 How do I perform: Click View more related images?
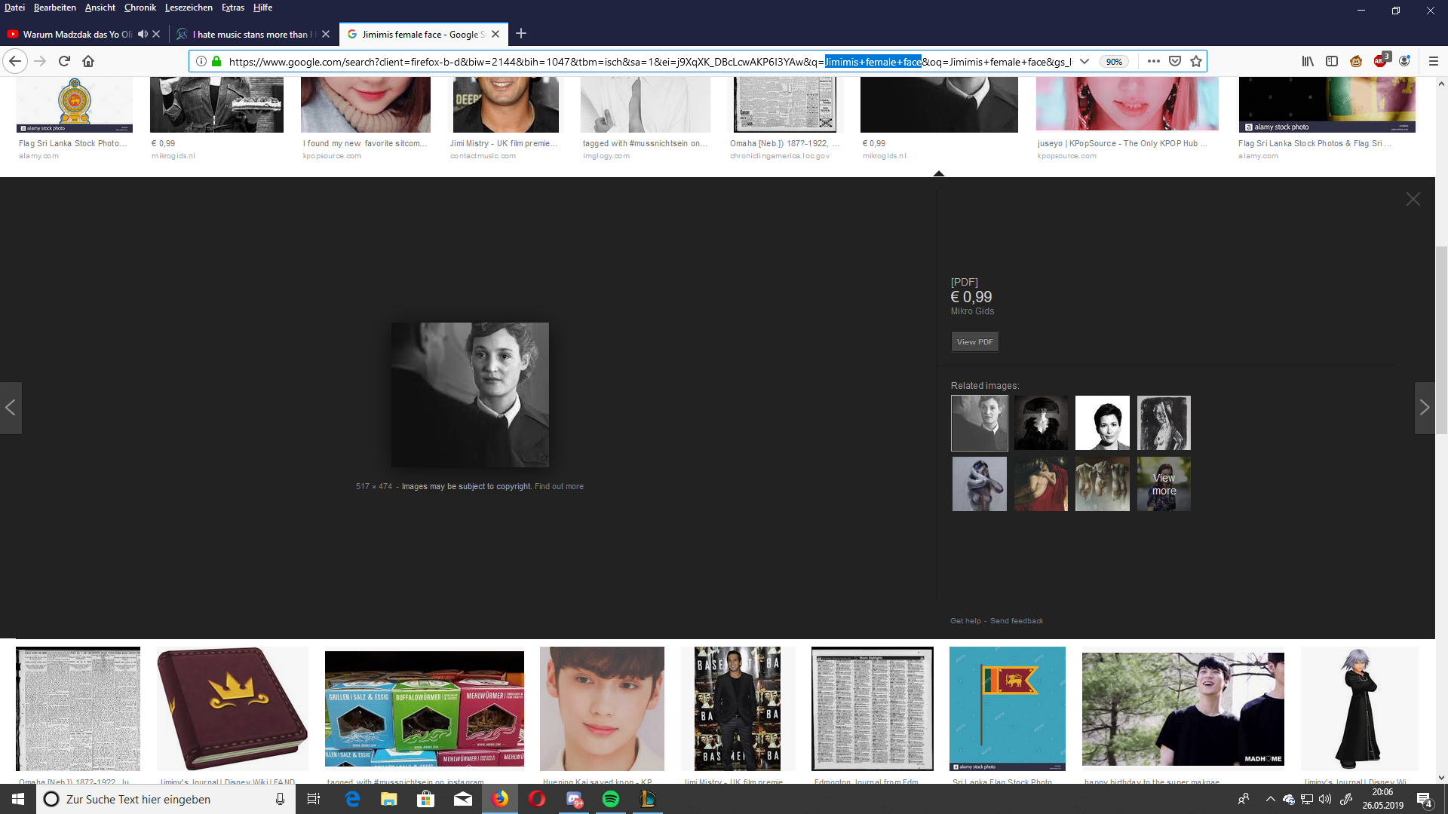coord(1164,484)
